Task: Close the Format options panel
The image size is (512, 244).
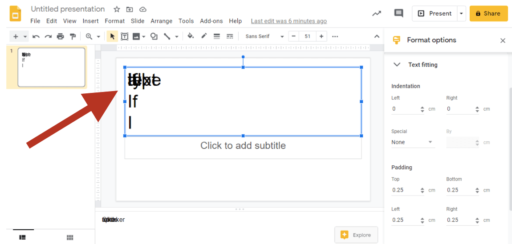Action: (503, 40)
